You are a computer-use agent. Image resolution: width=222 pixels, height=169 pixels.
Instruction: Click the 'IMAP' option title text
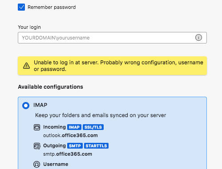pyautogui.click(x=40, y=105)
